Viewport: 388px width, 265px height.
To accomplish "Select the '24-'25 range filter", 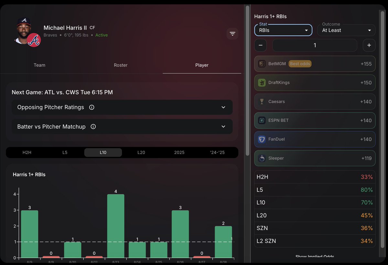I will point(217,152).
